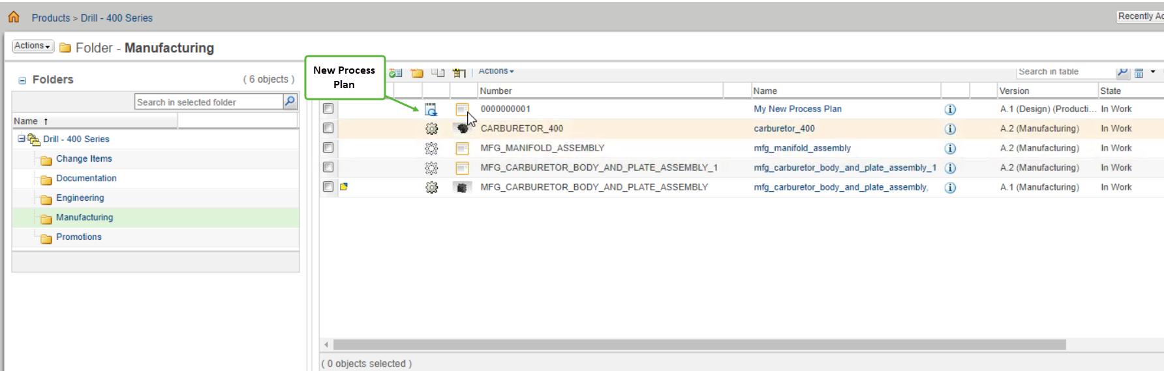Go to Products breadcrumb link
The image size is (1164, 371).
(x=51, y=18)
